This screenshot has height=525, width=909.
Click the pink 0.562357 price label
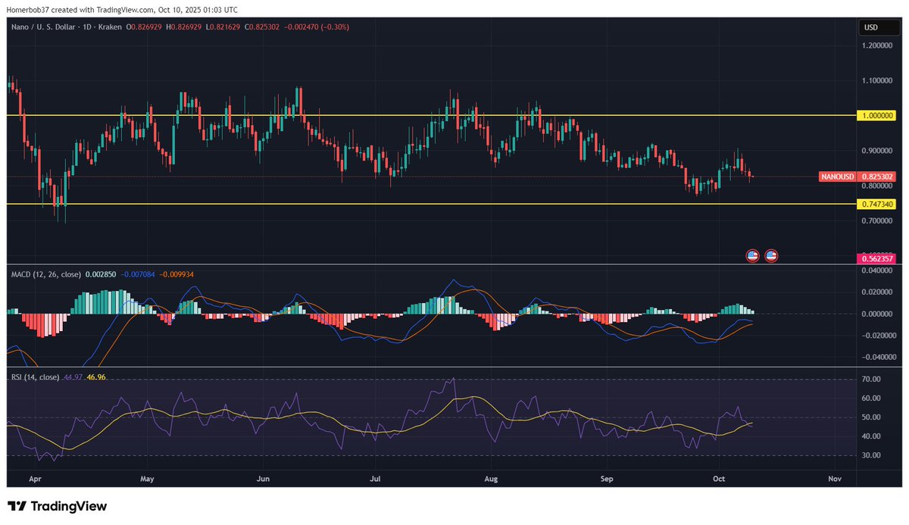877,258
